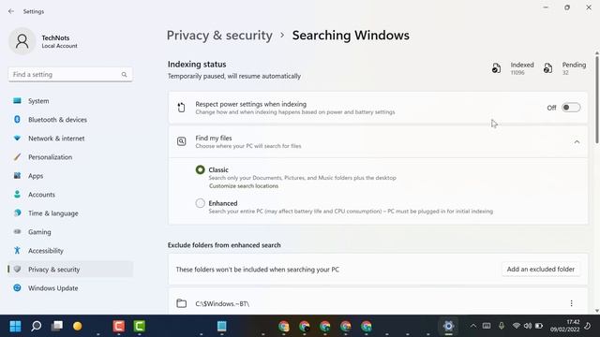600x337 pixels.
Task: Open more options for C:\$Windows.~BT\ folder
Action: tap(571, 303)
